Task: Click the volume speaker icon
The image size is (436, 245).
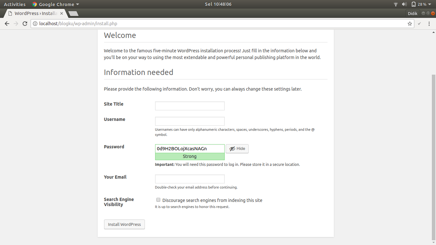Action: pyautogui.click(x=404, y=4)
